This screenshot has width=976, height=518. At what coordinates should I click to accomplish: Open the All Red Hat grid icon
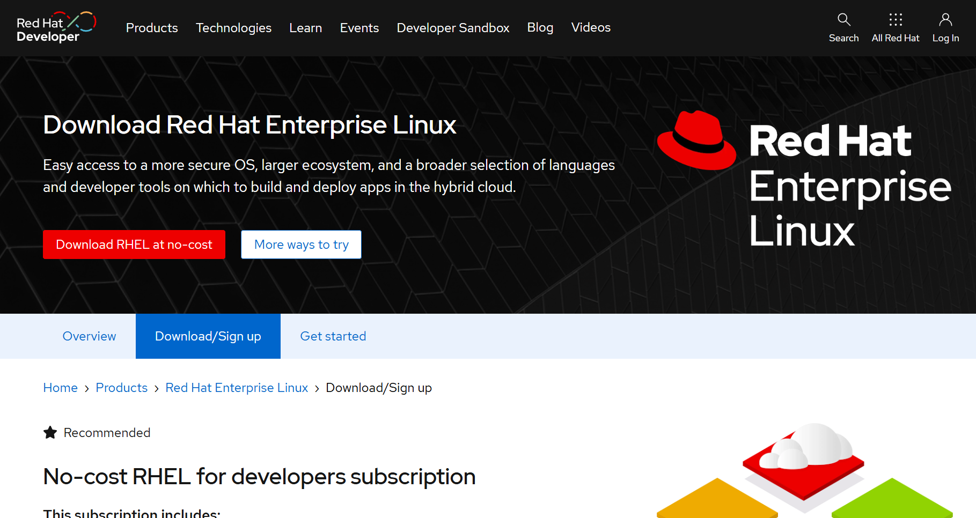(895, 20)
